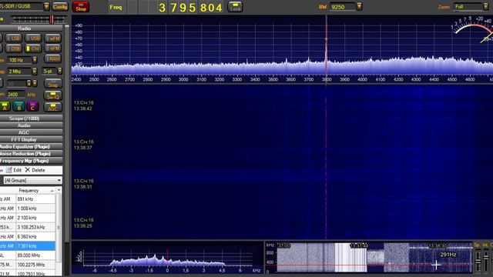The width and height of the screenshot is (493, 277).
Task: Select RAW demodulation mode
Action: coord(52,58)
